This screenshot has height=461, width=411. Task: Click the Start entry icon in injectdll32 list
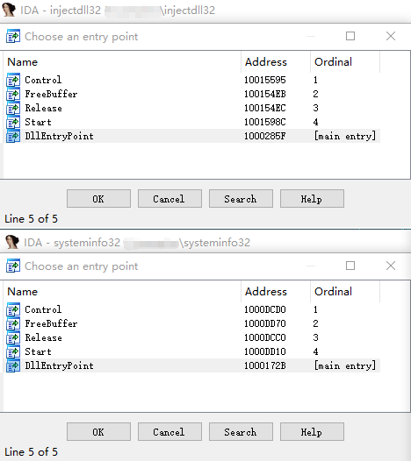[13, 122]
